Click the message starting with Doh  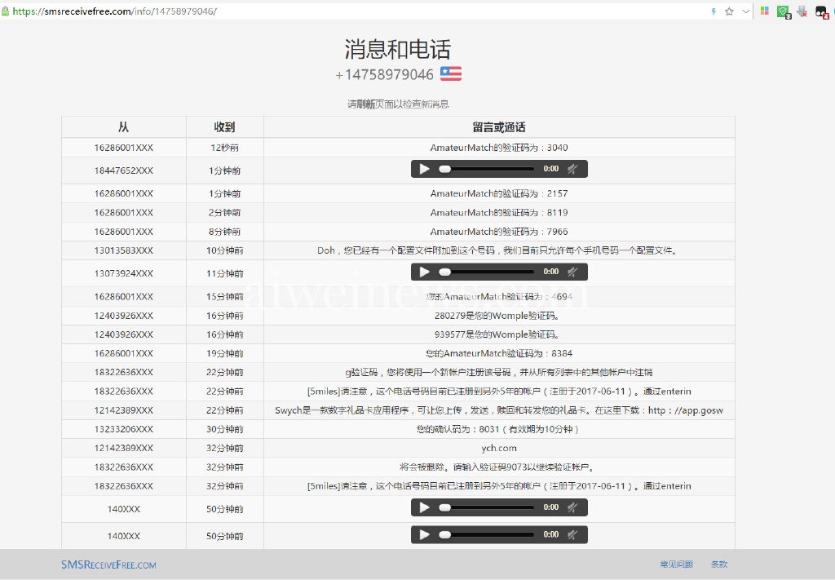499,250
